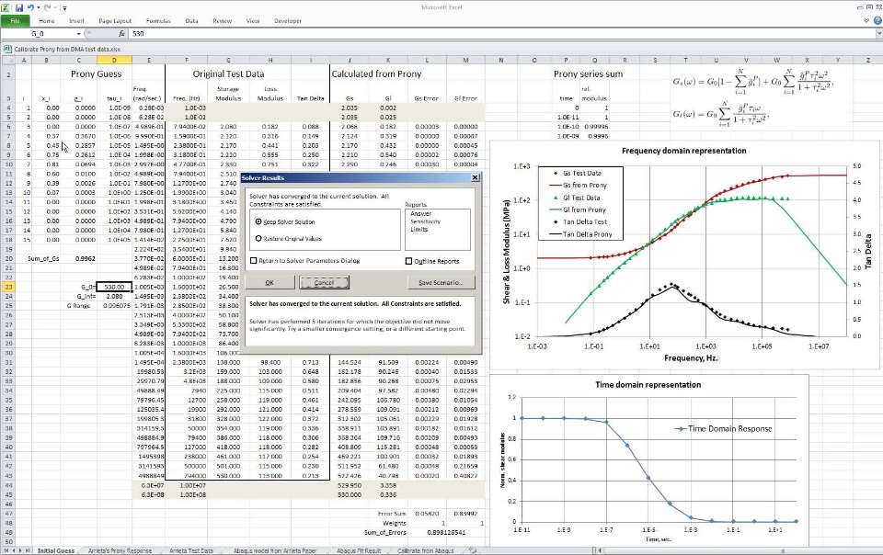Click the Save icon in Quick Access Toolbar

click(x=19, y=6)
